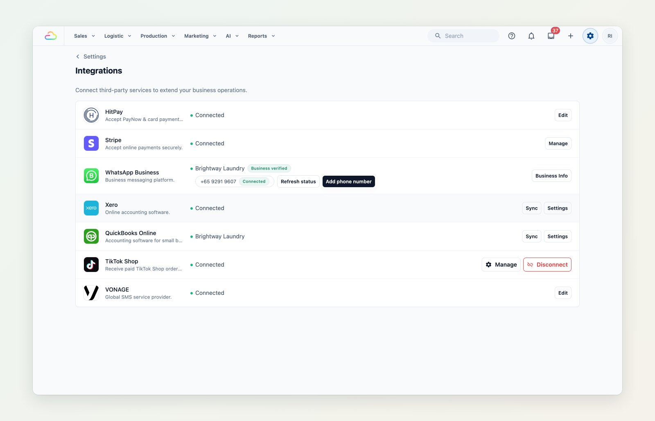This screenshot has height=421, width=655.
Task: Manage the Stripe integration
Action: coord(558,143)
